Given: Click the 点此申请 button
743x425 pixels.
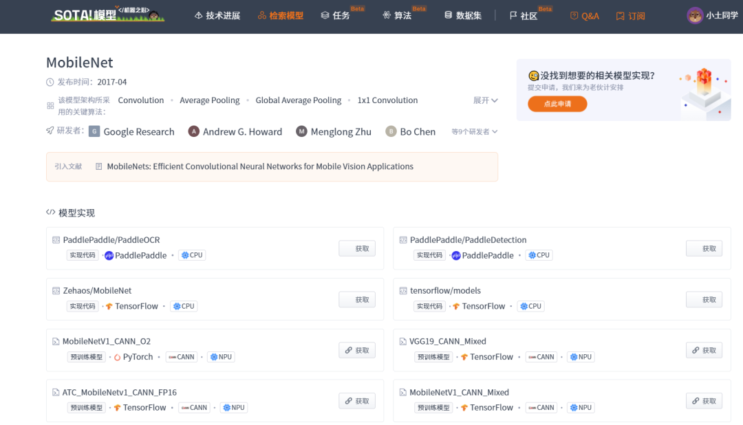Looking at the screenshot, I should 557,104.
